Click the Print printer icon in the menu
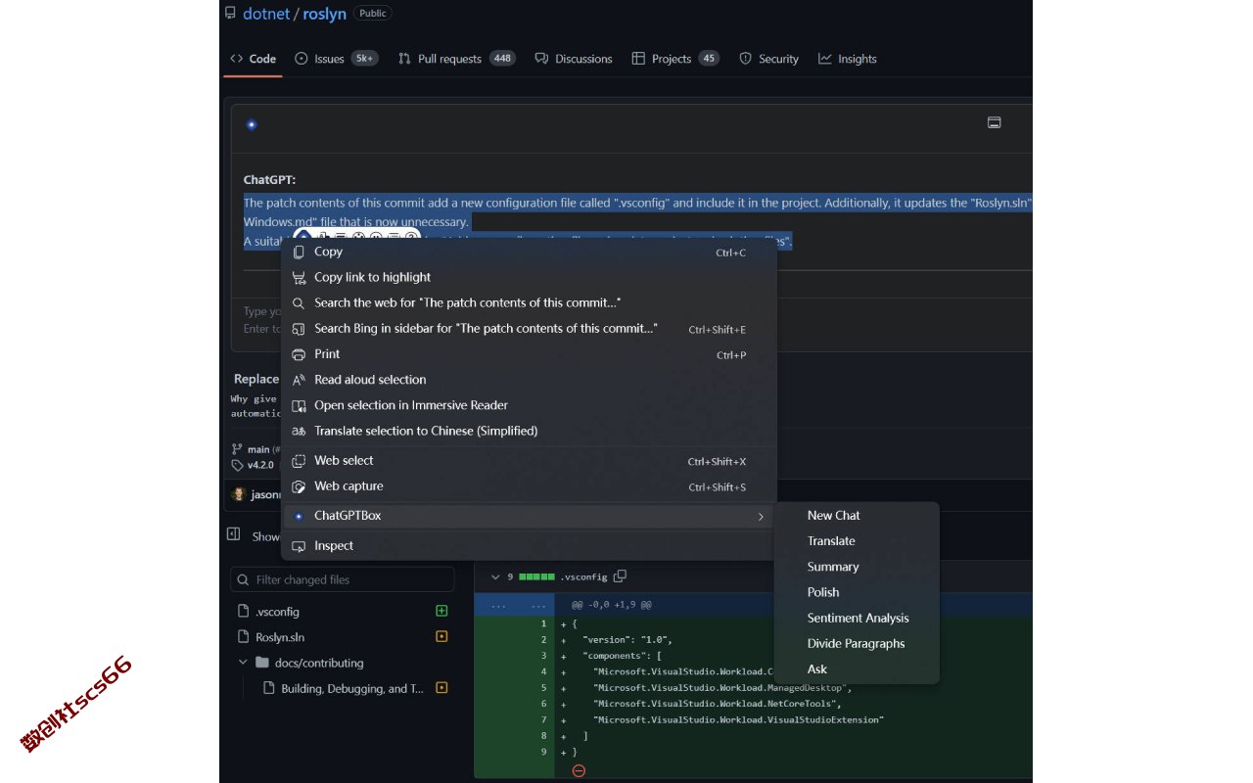 pos(299,354)
